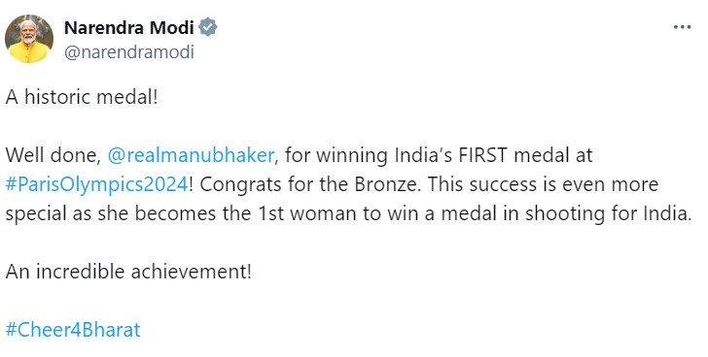
Task: Open the three-dot more options menu
Action: pyautogui.click(x=682, y=27)
